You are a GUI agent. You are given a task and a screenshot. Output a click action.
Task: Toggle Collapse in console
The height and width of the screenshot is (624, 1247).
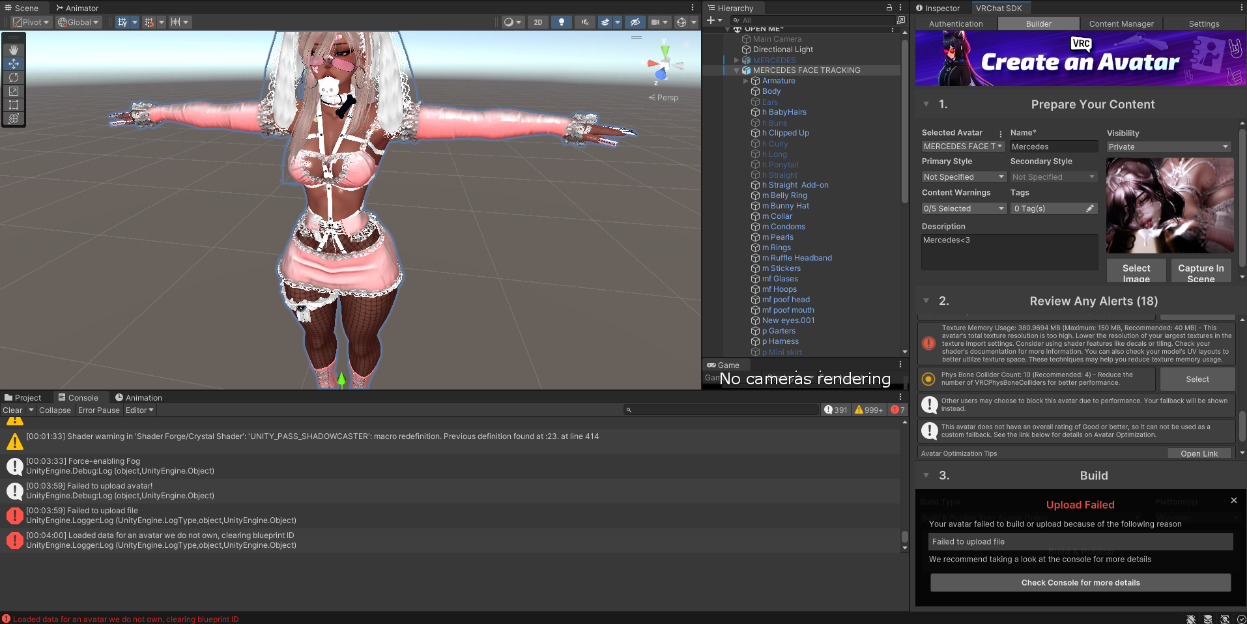coord(55,410)
